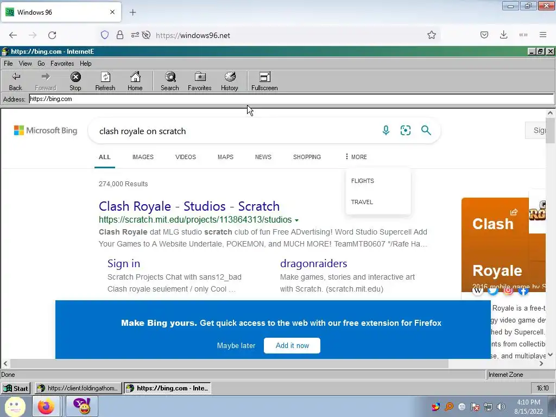Viewport: 556px width, 417px height.
Task: Open History in InternetE toolbar
Action: click(x=230, y=81)
